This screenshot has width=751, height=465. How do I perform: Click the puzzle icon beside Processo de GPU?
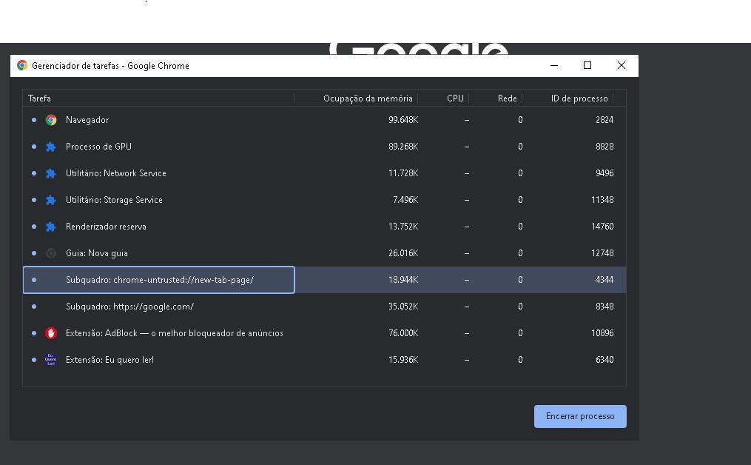[51, 147]
